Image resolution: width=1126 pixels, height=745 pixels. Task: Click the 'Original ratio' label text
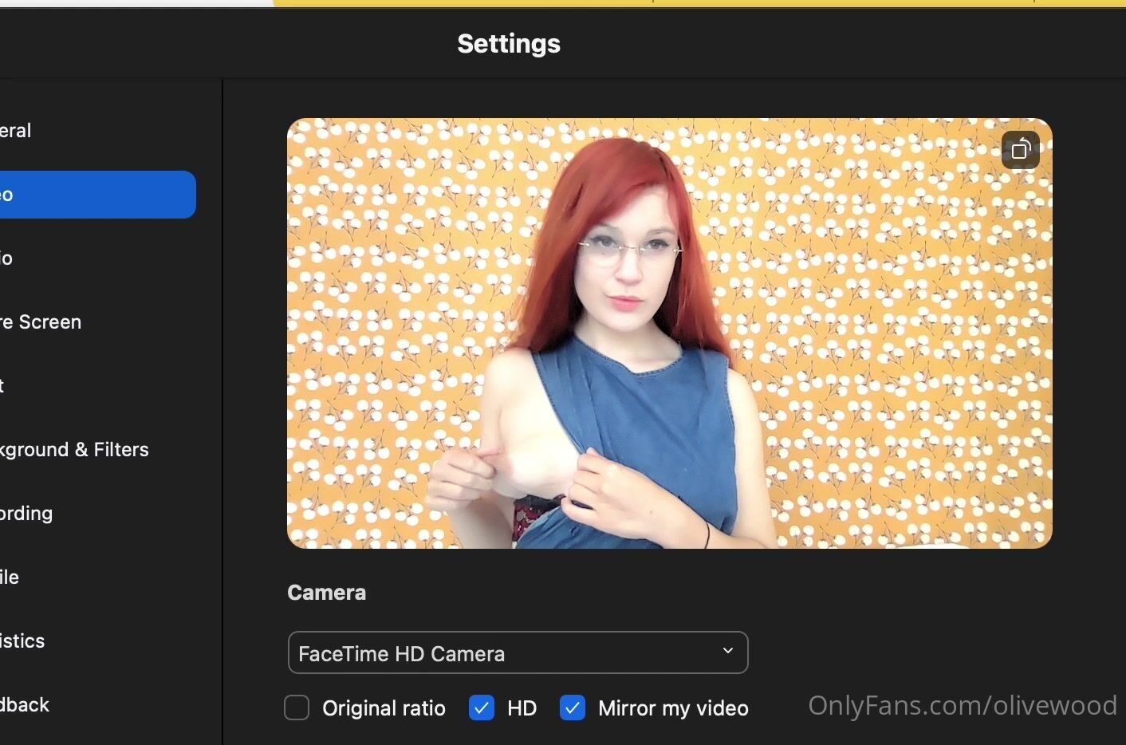pos(384,708)
